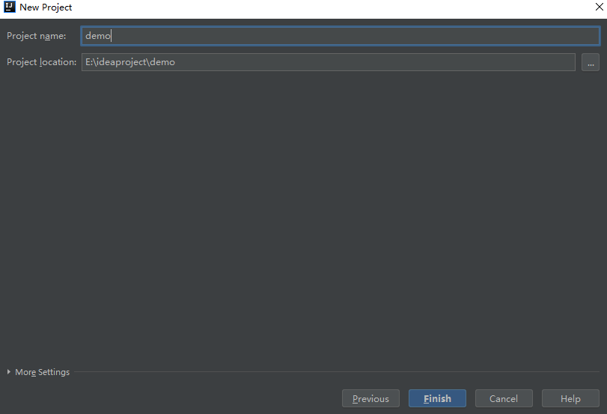Expand the More Settings section
The image size is (607, 414).
[38, 372]
